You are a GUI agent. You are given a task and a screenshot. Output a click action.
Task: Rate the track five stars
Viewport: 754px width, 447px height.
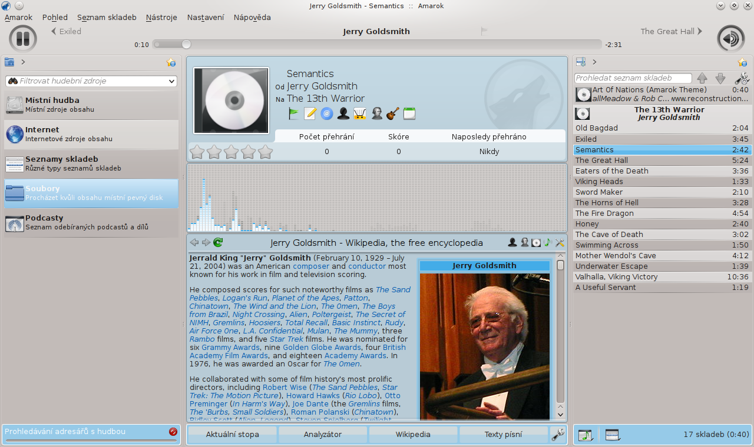(266, 152)
